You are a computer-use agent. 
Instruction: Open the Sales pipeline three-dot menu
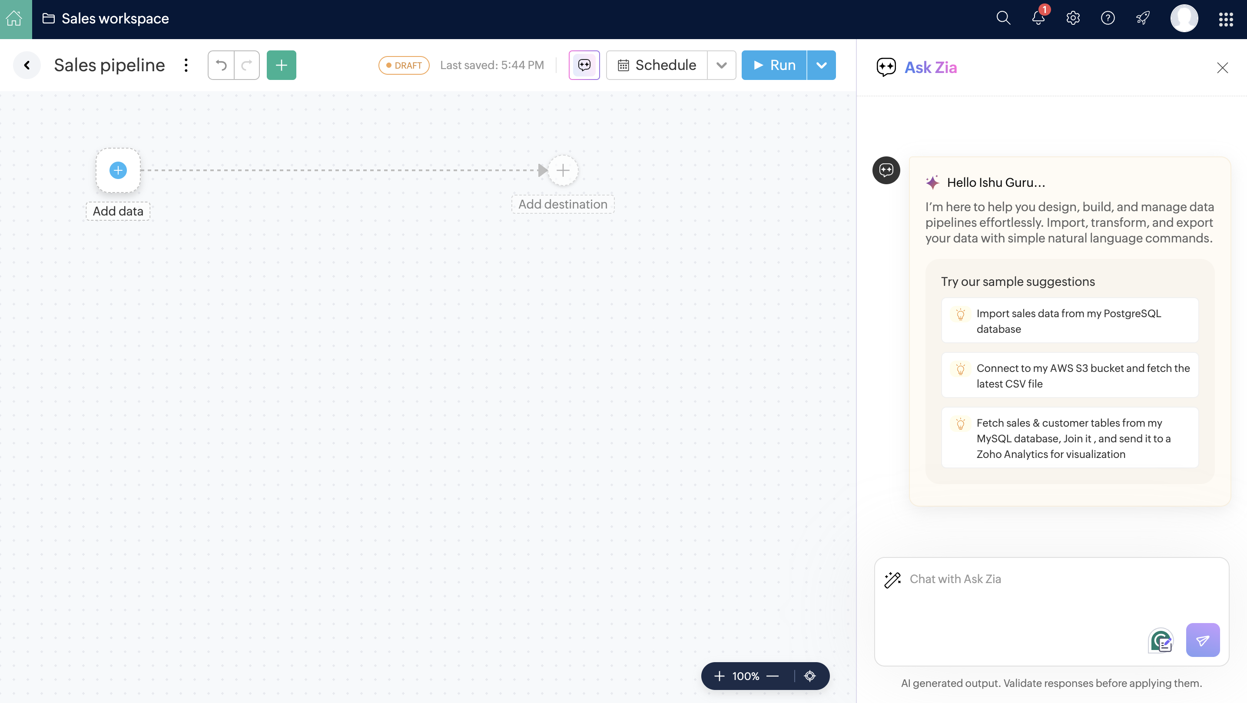[x=186, y=65]
